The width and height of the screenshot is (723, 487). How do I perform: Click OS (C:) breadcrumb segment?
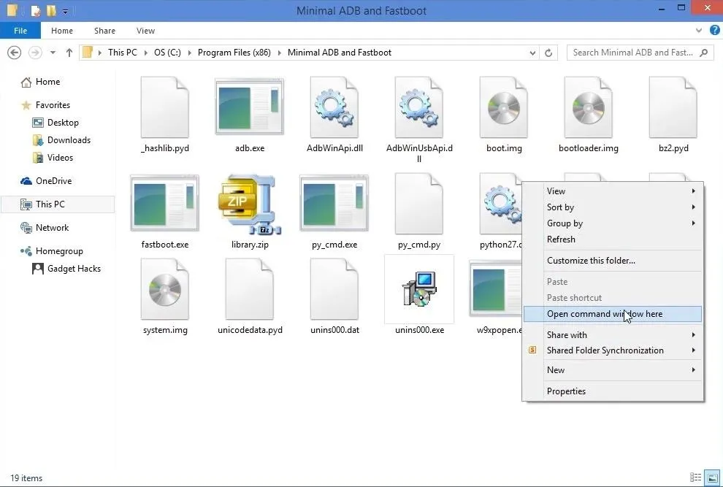pyautogui.click(x=167, y=53)
